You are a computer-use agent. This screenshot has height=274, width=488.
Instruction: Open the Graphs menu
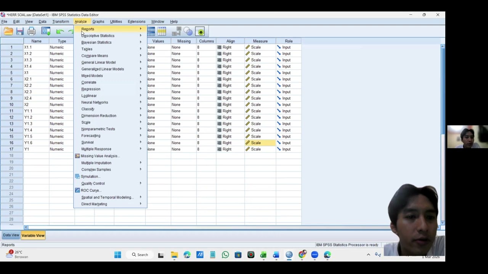[x=98, y=22]
